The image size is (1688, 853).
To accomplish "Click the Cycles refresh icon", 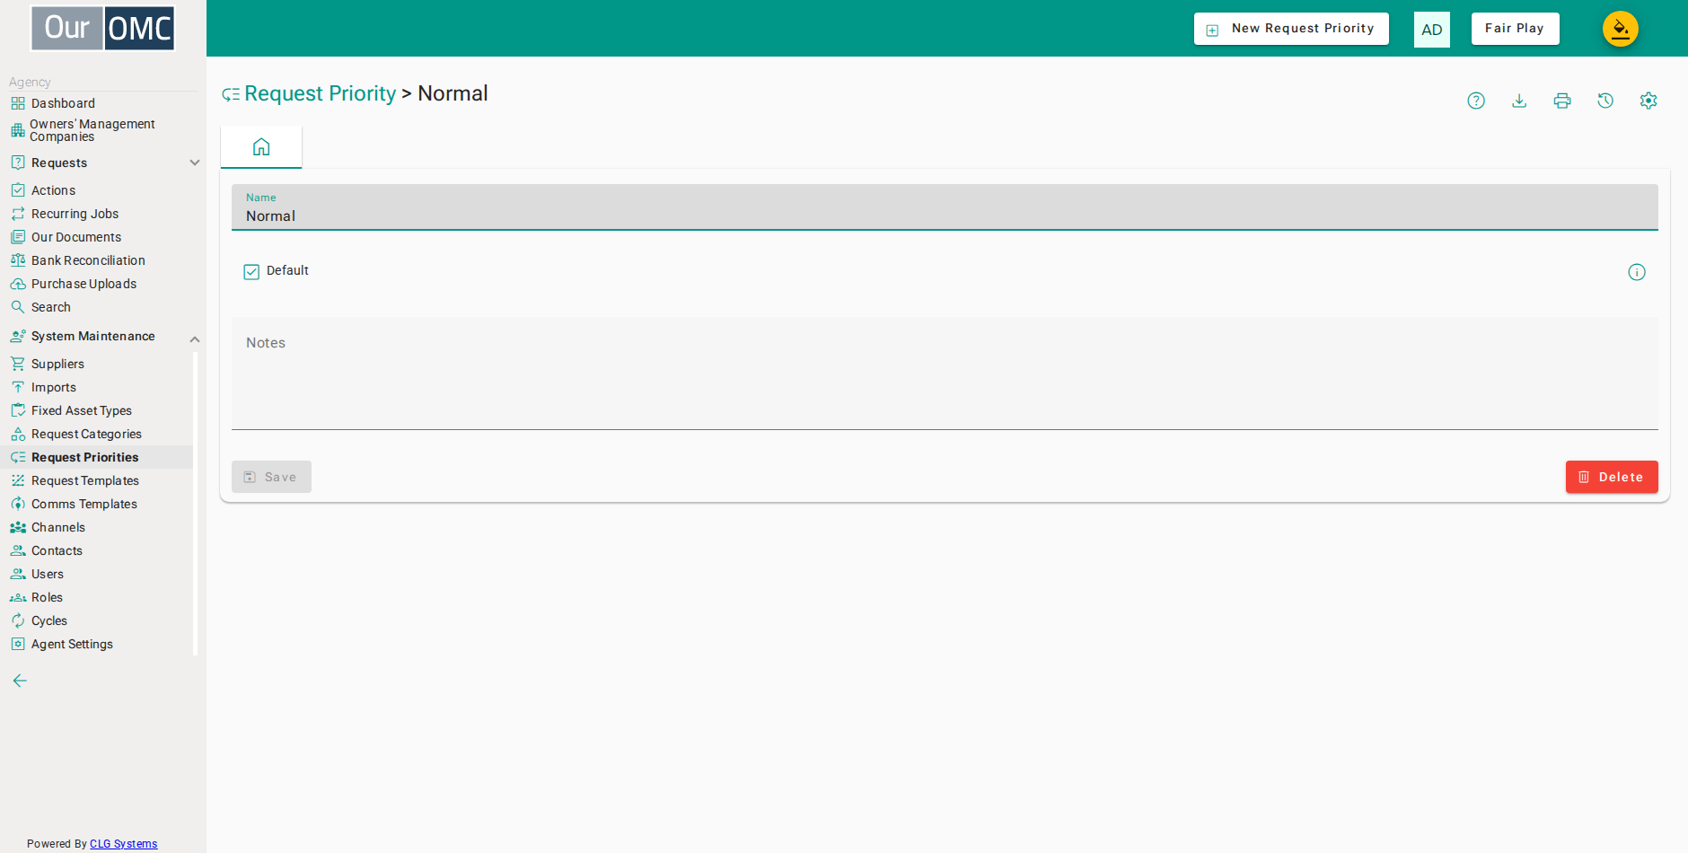I will 18,620.
